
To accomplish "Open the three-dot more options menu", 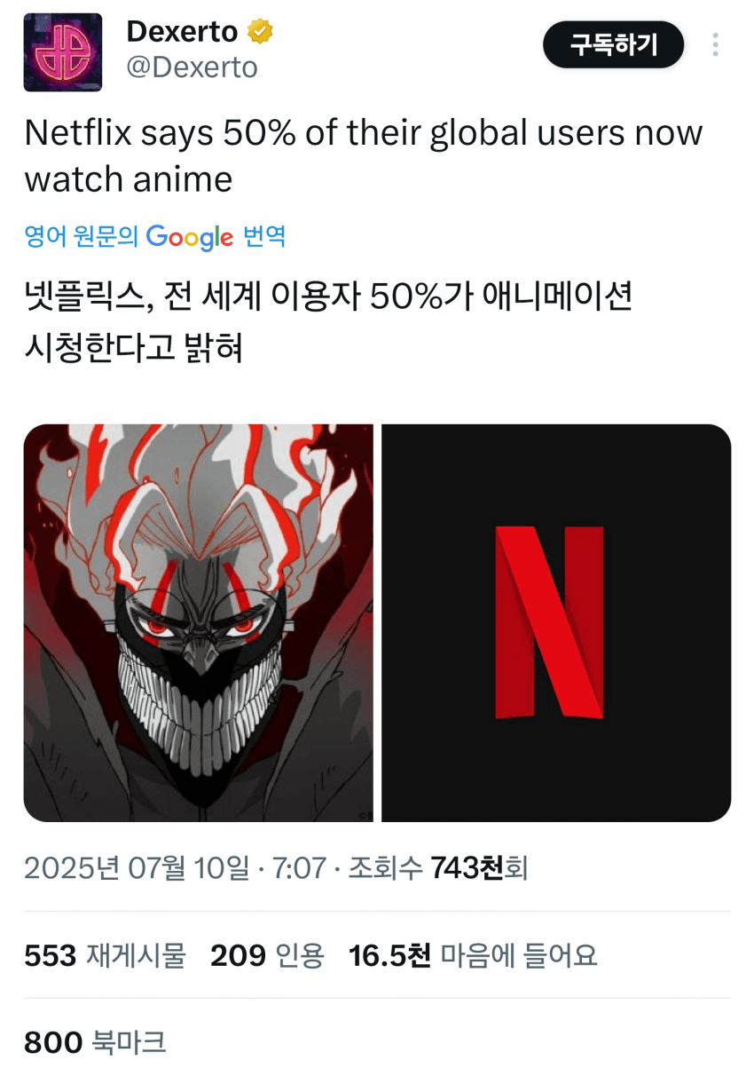I will pyautogui.click(x=715, y=44).
